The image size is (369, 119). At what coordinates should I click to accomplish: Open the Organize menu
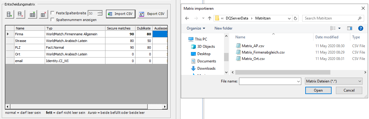coord(196,28)
